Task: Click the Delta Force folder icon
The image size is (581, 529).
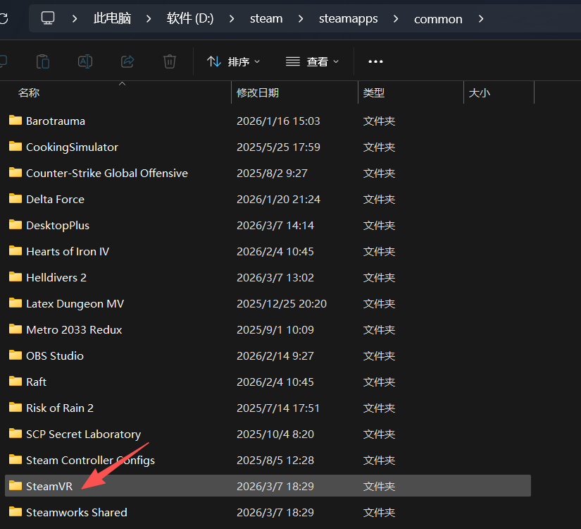Action: click(15, 199)
